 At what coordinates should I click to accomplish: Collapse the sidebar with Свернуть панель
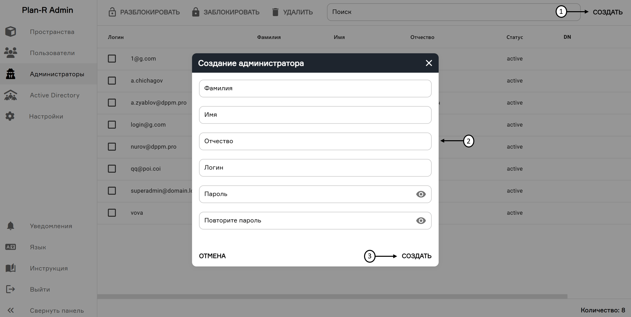[11, 310]
